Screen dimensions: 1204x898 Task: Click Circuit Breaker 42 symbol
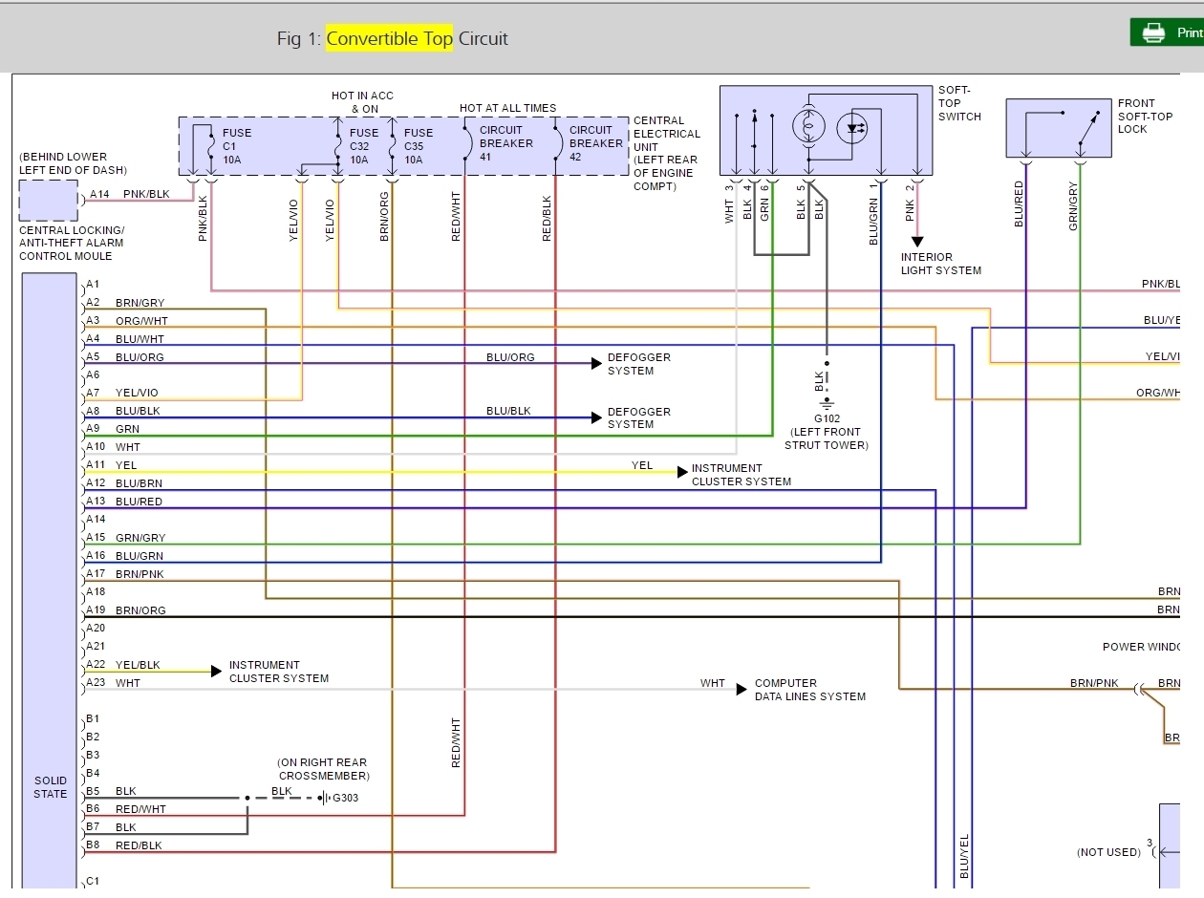point(557,144)
